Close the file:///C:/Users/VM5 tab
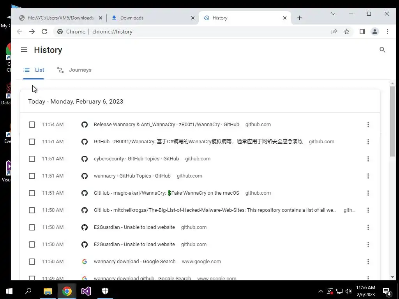 tap(101, 18)
